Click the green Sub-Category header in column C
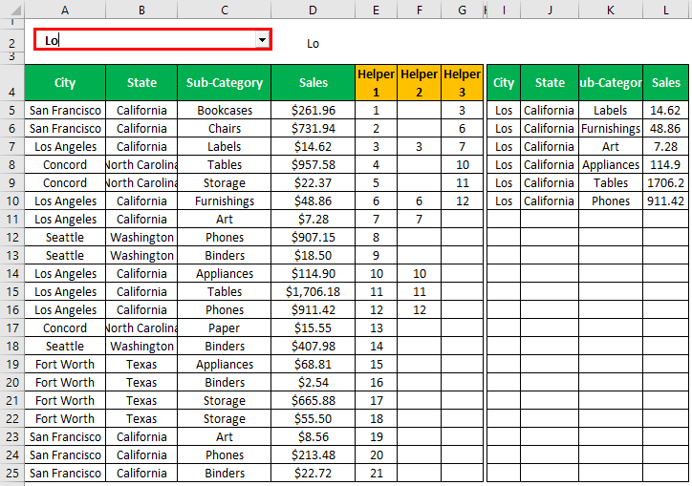 coord(225,82)
